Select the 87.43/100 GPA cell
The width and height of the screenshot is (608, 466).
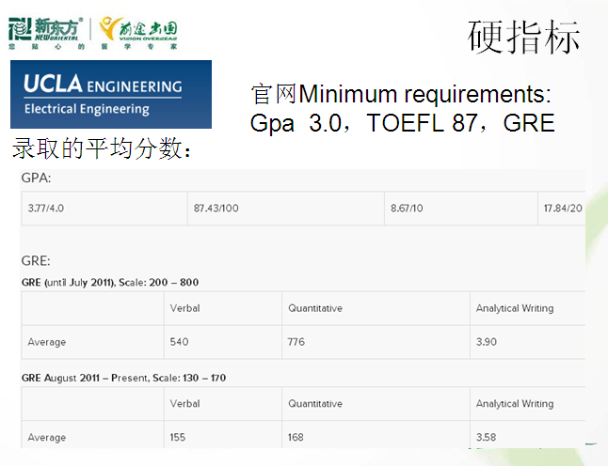286,209
